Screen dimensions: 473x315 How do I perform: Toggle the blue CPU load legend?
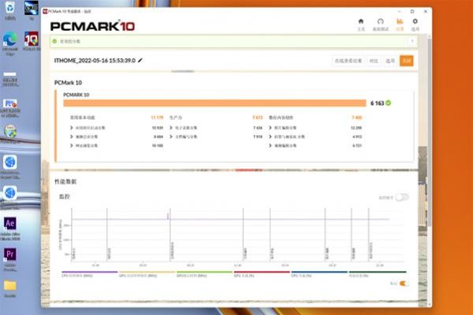319,274
